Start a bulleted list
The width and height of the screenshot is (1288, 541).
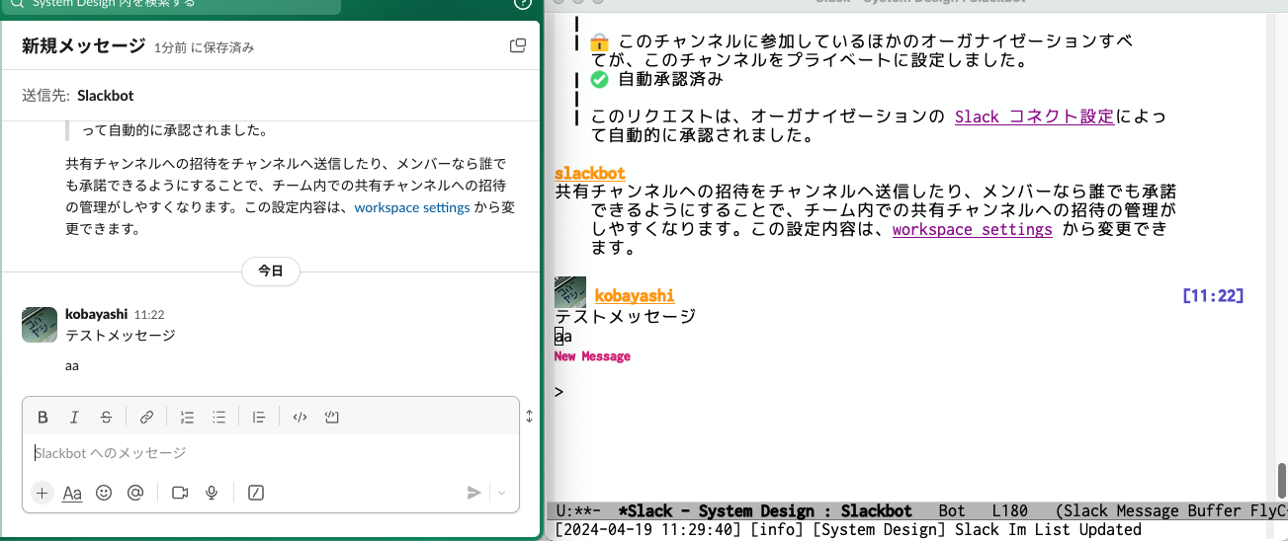tap(219, 418)
